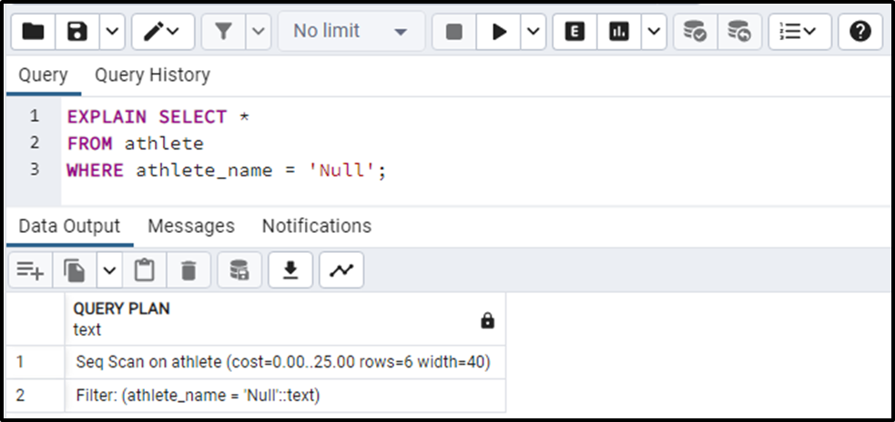Click the Explain (E) button
Image resolution: width=895 pixels, height=422 pixels.
click(x=575, y=32)
